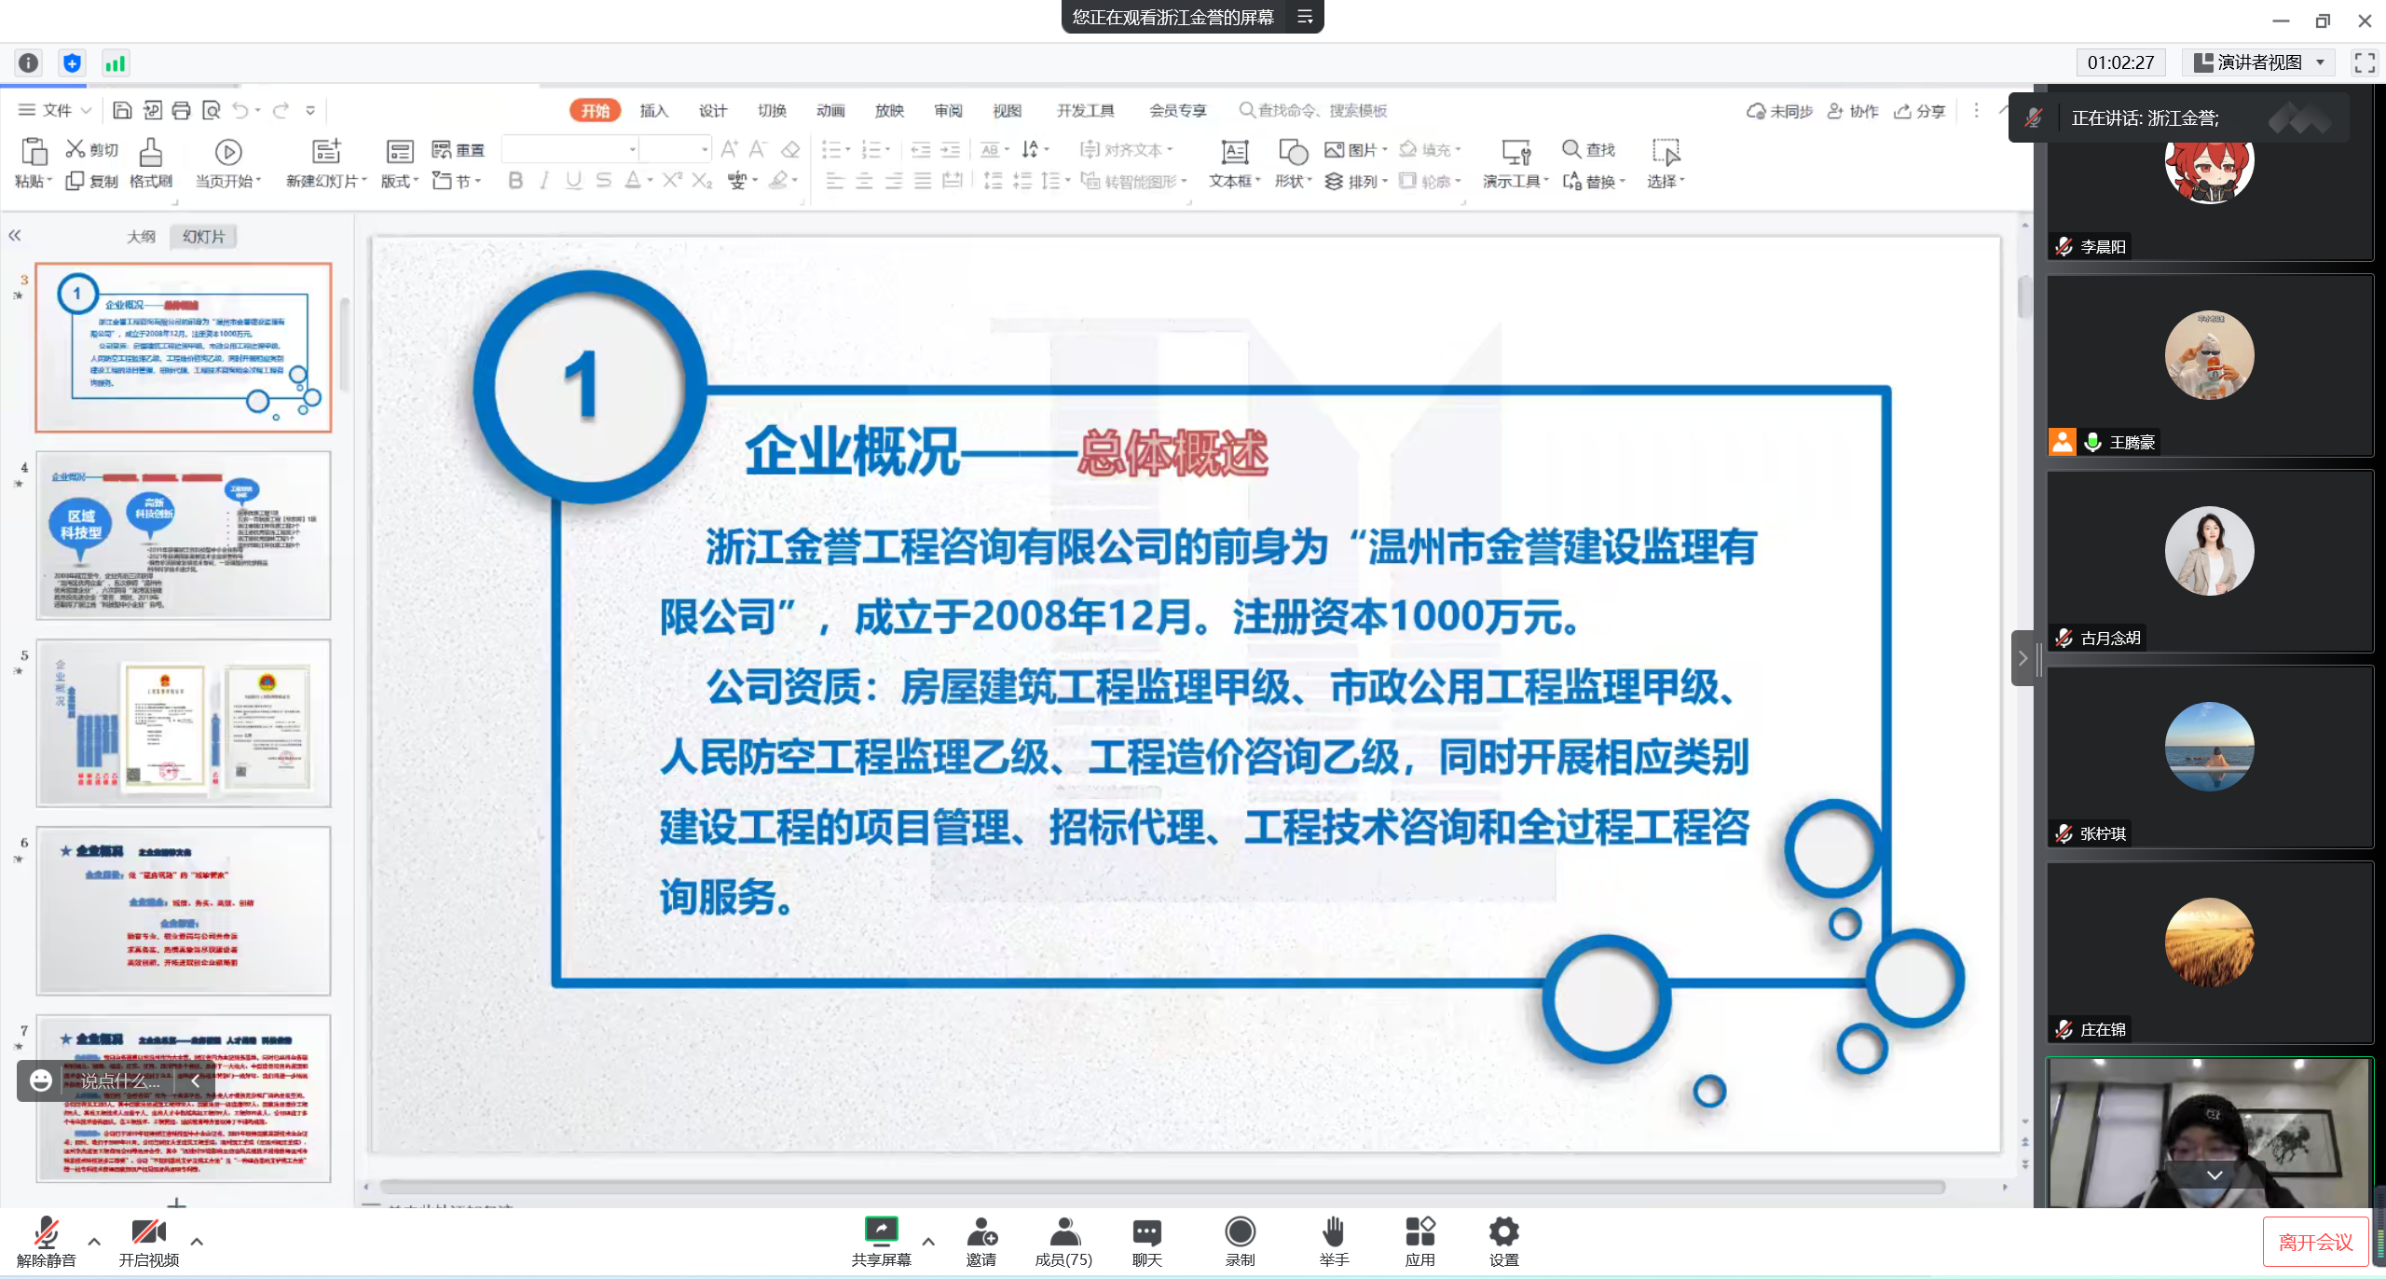Toggle fullscreen meeting view icon
The width and height of the screenshot is (2386, 1279).
tap(2365, 62)
